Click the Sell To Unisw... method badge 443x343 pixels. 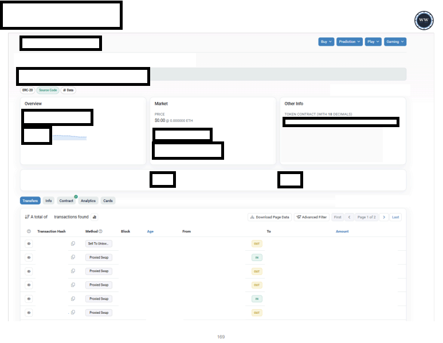99,243
